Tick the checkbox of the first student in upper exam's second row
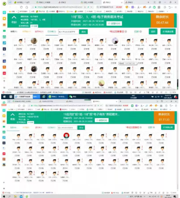This screenshot has height=198, width=180. pyautogui.click(x=15, y=54)
